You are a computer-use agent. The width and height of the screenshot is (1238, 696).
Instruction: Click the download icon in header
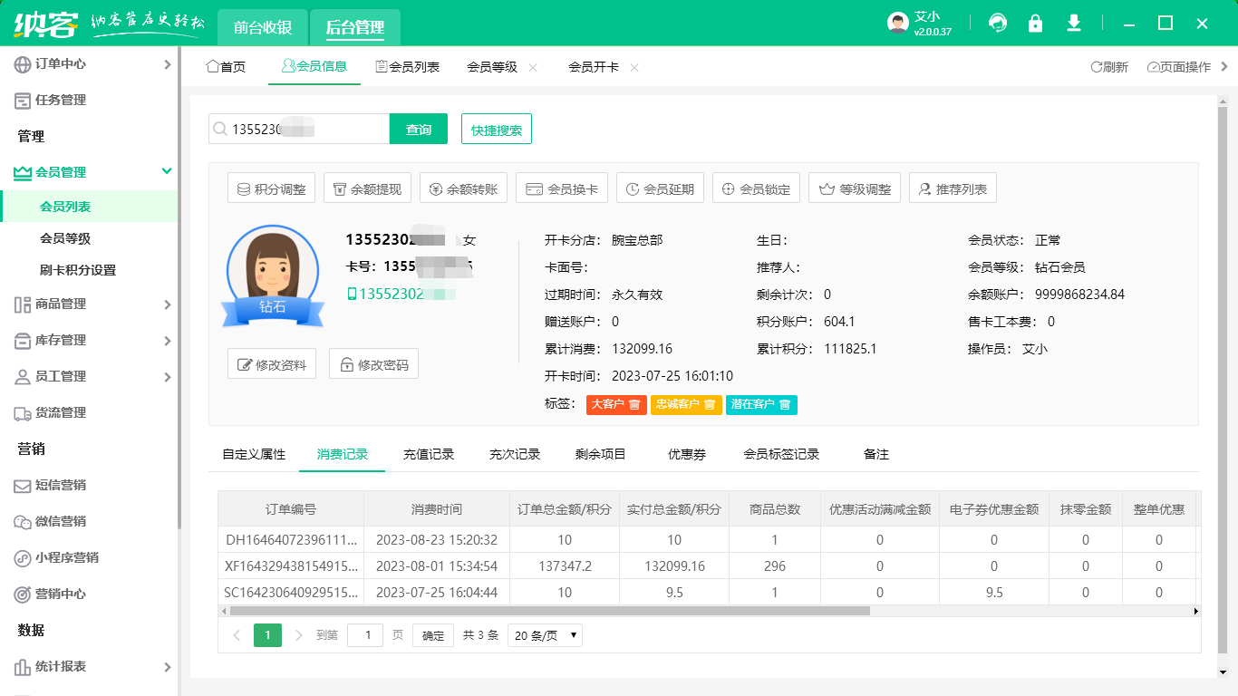coord(1074,24)
